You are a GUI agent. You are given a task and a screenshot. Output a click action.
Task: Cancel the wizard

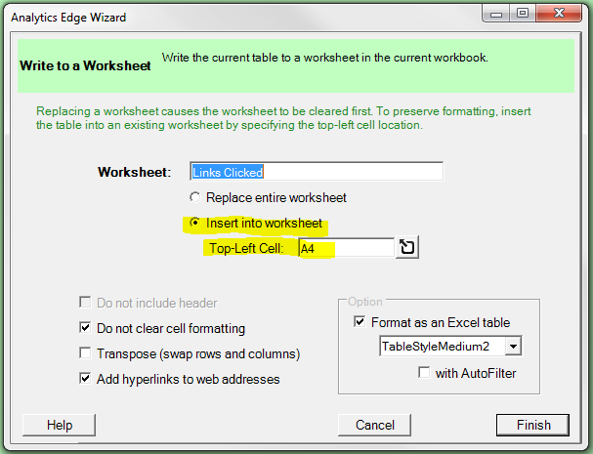(375, 425)
